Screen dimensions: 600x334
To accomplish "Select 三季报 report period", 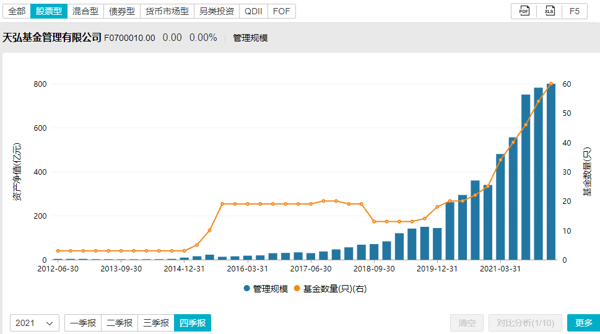I will [156, 323].
